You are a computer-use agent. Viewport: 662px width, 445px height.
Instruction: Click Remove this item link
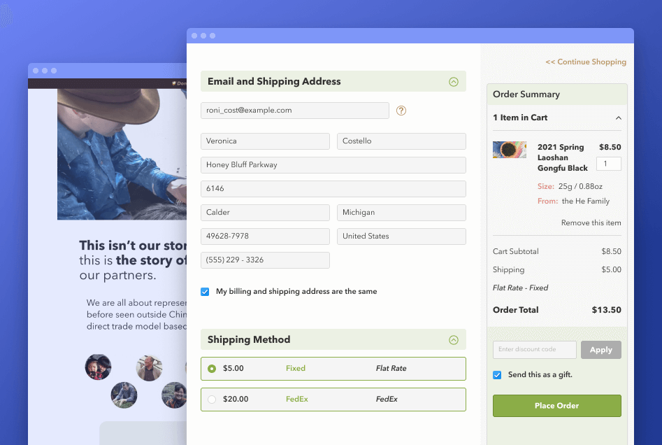pyautogui.click(x=591, y=222)
